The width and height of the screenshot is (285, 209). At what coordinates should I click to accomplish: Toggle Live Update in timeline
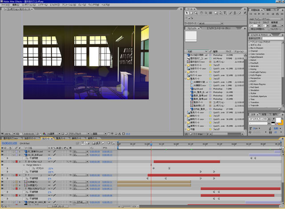[83, 143]
